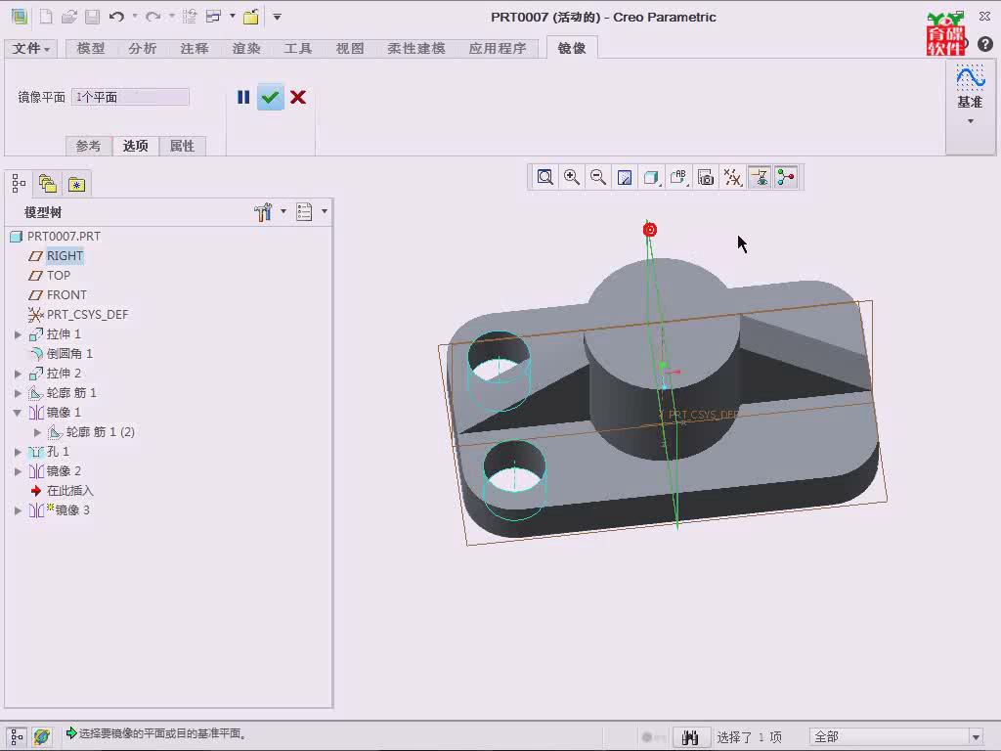Expand the 轮廓 筋 1 (2) node
The height and width of the screenshot is (751, 1001).
38,432
